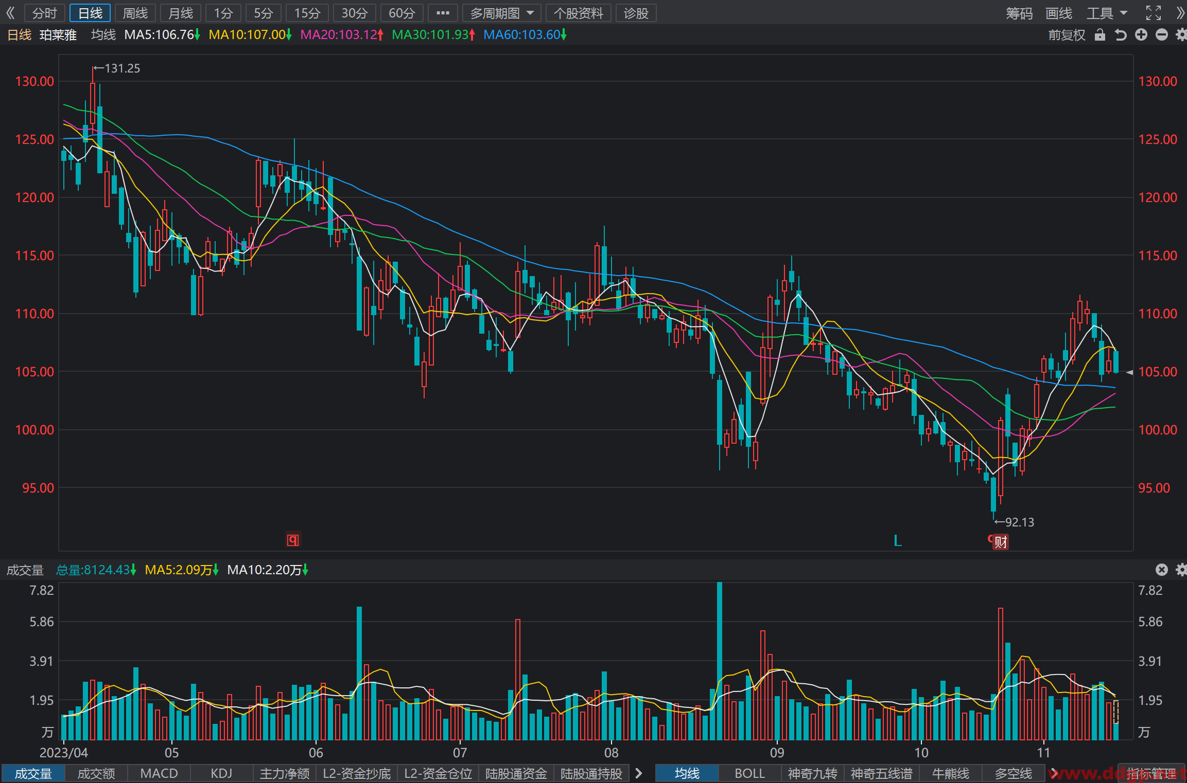
Task: Switch to the MACD indicator tab
Action: click(x=159, y=773)
